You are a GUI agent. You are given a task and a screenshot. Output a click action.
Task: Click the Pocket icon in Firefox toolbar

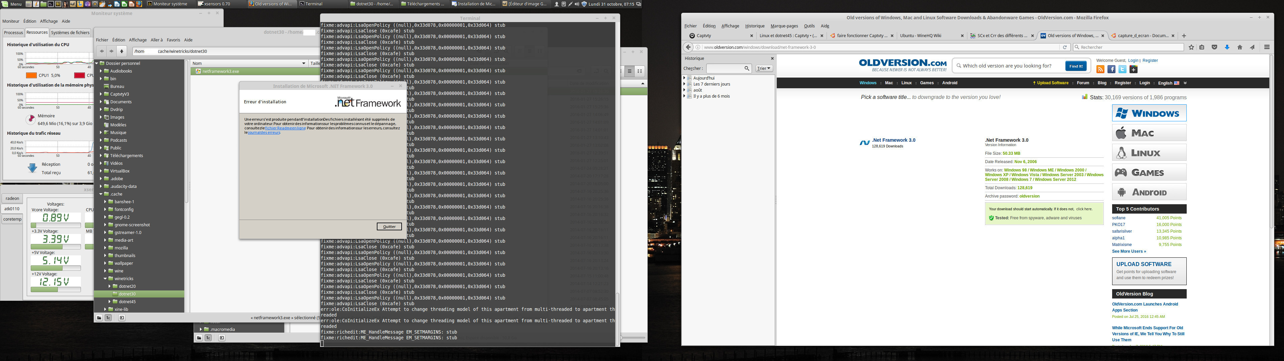tap(1214, 47)
